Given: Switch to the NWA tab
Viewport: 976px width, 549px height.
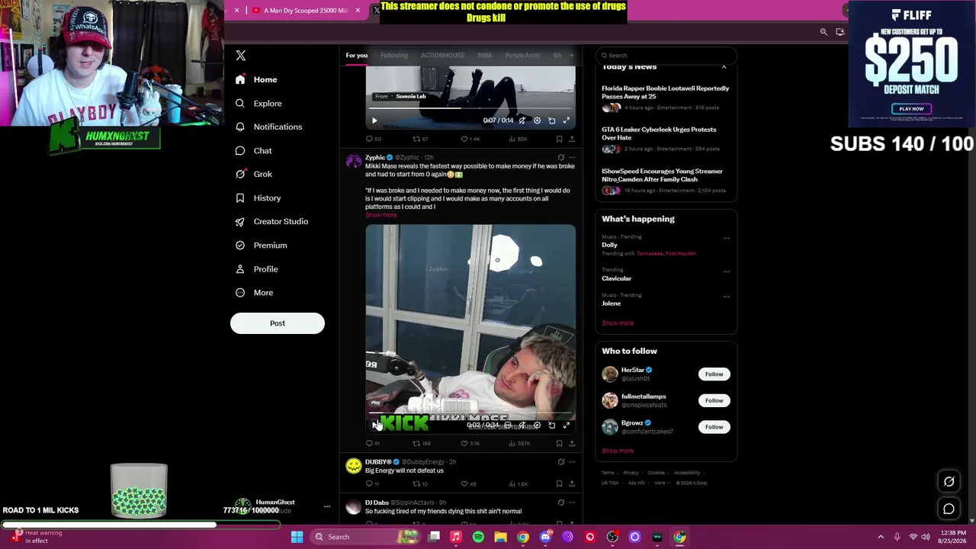Looking at the screenshot, I should point(484,55).
